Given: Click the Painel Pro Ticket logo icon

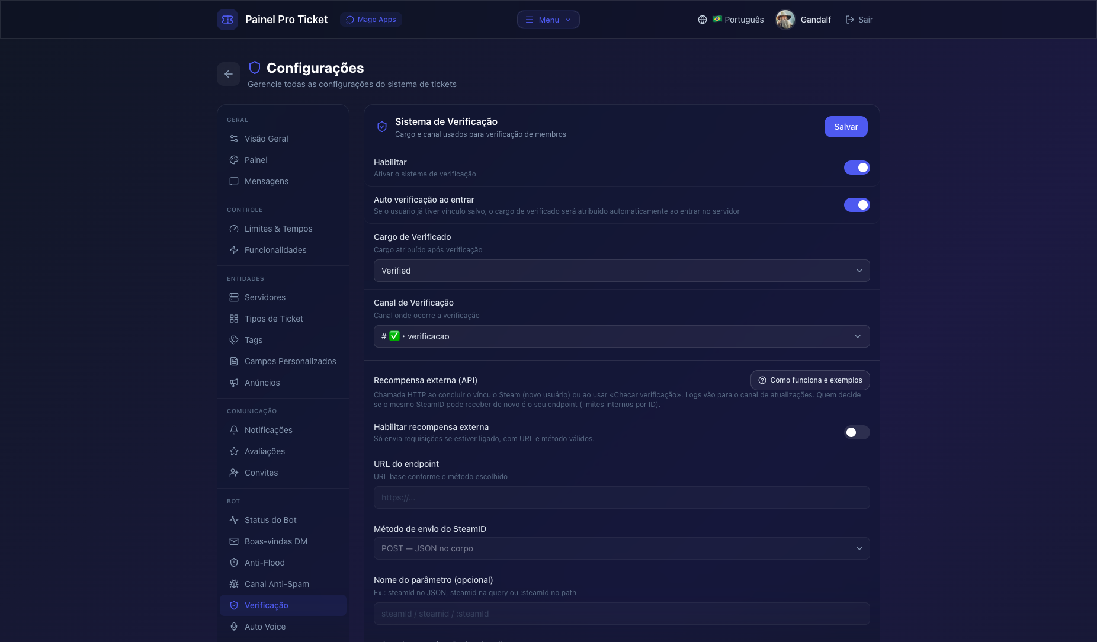Looking at the screenshot, I should [x=227, y=20].
